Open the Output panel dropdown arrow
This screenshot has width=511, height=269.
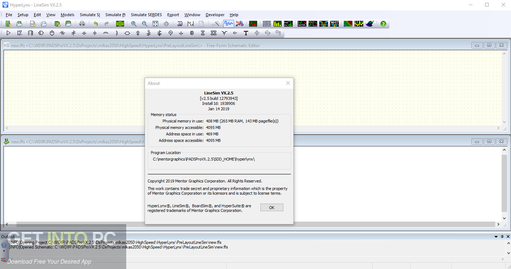pyautogui.click(x=496, y=237)
